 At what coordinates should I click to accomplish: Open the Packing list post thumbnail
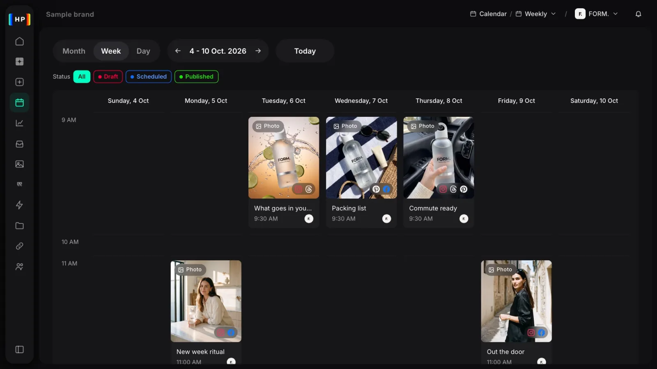(x=361, y=158)
